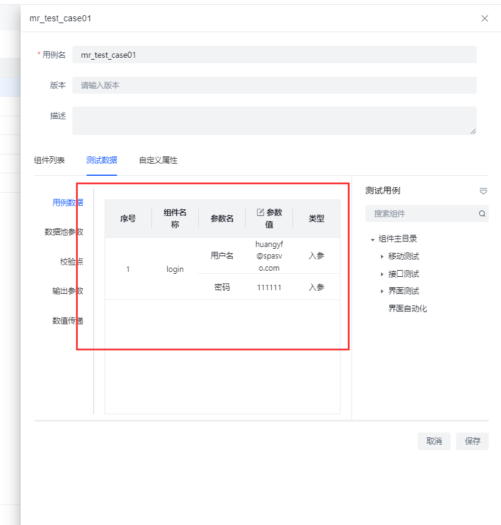The width and height of the screenshot is (501, 525).
Task: Close the mr_test_case01 dialog
Action: click(x=485, y=18)
